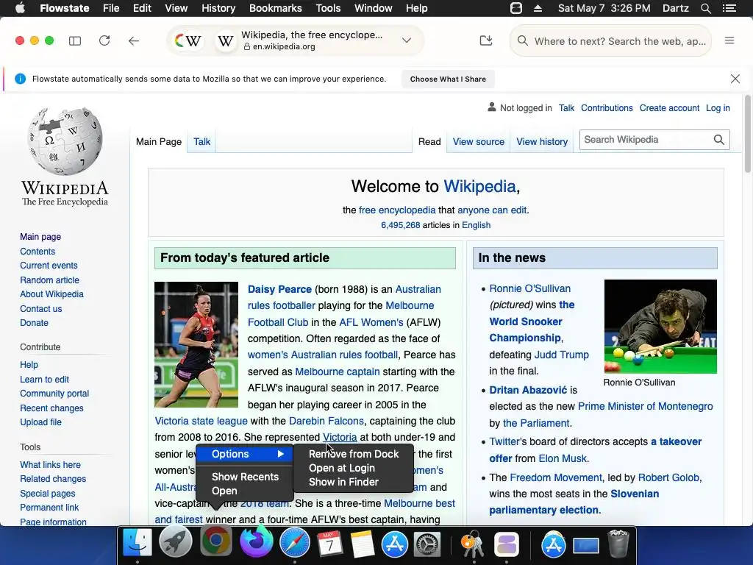The height and width of the screenshot is (565, 753).
Task: Open the purple Flowstate app in the Dock
Action: click(507, 544)
